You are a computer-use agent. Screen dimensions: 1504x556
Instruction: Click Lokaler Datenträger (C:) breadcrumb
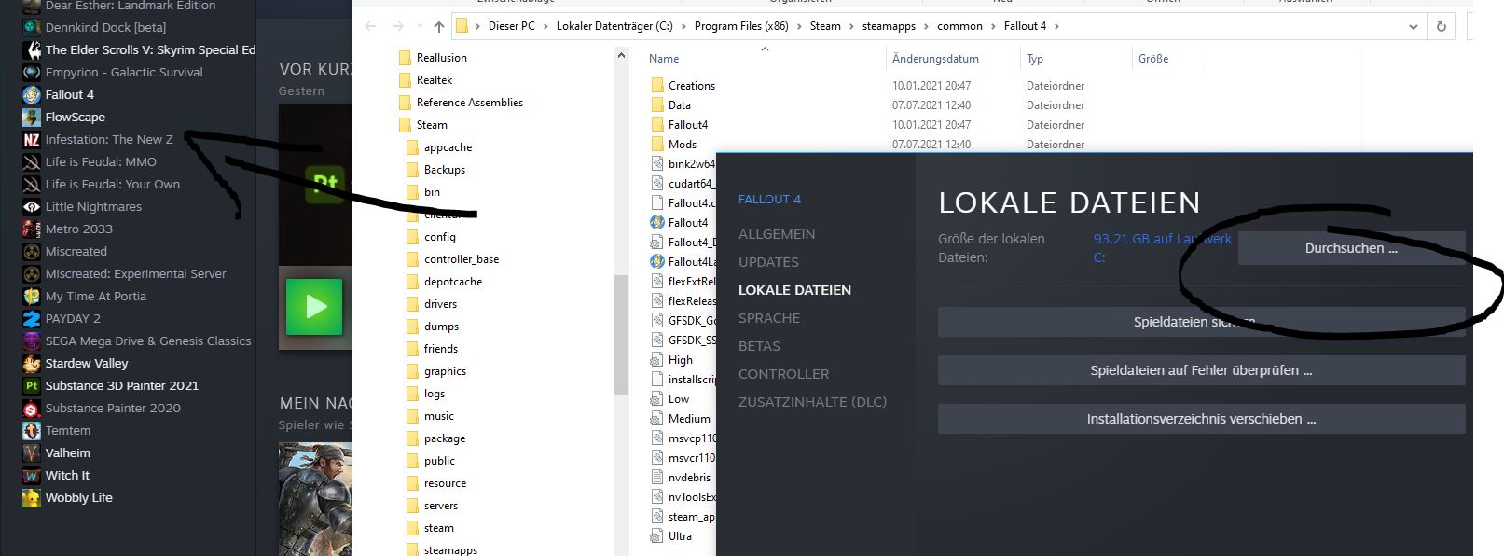click(614, 26)
